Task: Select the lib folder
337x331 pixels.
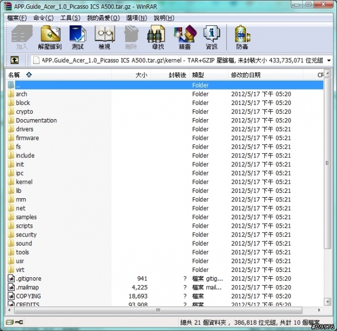Action: point(18,191)
